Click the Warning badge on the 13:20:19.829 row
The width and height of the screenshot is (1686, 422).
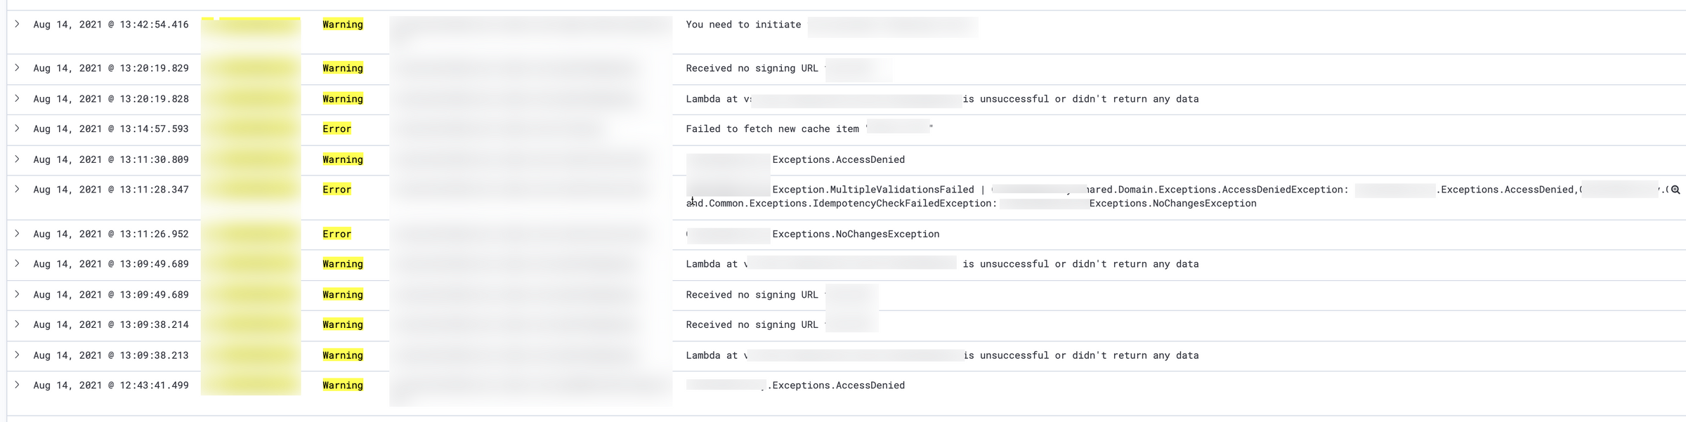(342, 68)
